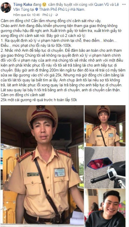Open the smaller policeman photo thumbnail

pyautogui.click(x=105, y=126)
